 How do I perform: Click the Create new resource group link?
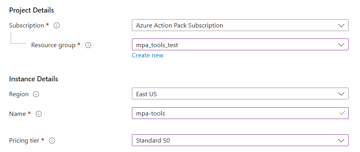[x=148, y=55]
